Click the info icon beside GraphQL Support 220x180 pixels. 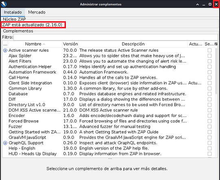point(5,143)
